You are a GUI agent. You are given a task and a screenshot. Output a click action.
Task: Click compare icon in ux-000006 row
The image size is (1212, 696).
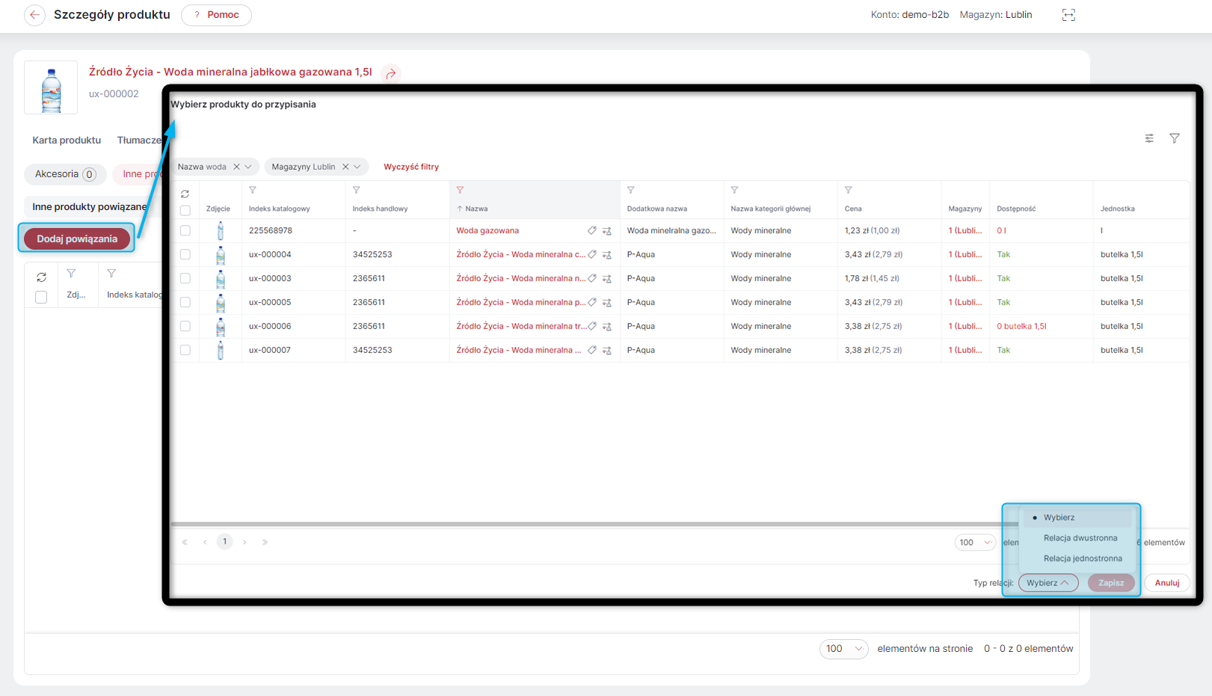coord(607,327)
